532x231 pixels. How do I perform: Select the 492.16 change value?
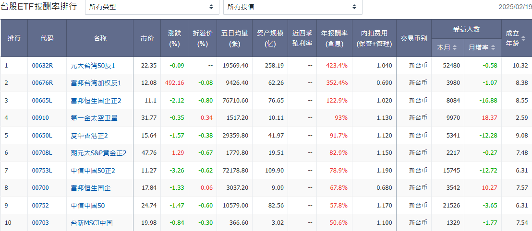pos(174,83)
